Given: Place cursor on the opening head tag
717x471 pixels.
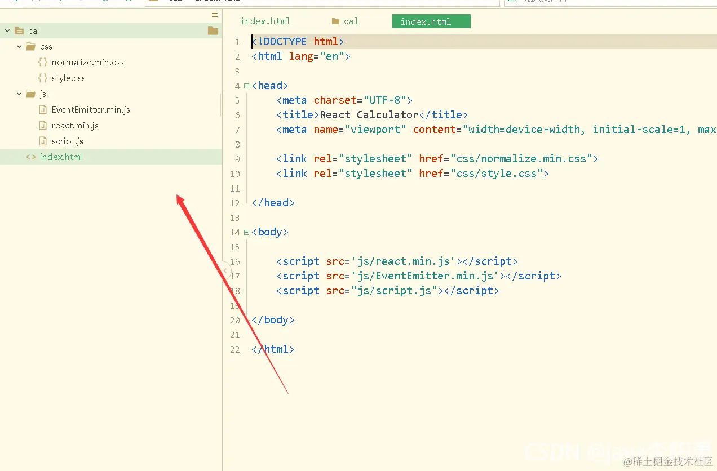Looking at the screenshot, I should click(270, 86).
